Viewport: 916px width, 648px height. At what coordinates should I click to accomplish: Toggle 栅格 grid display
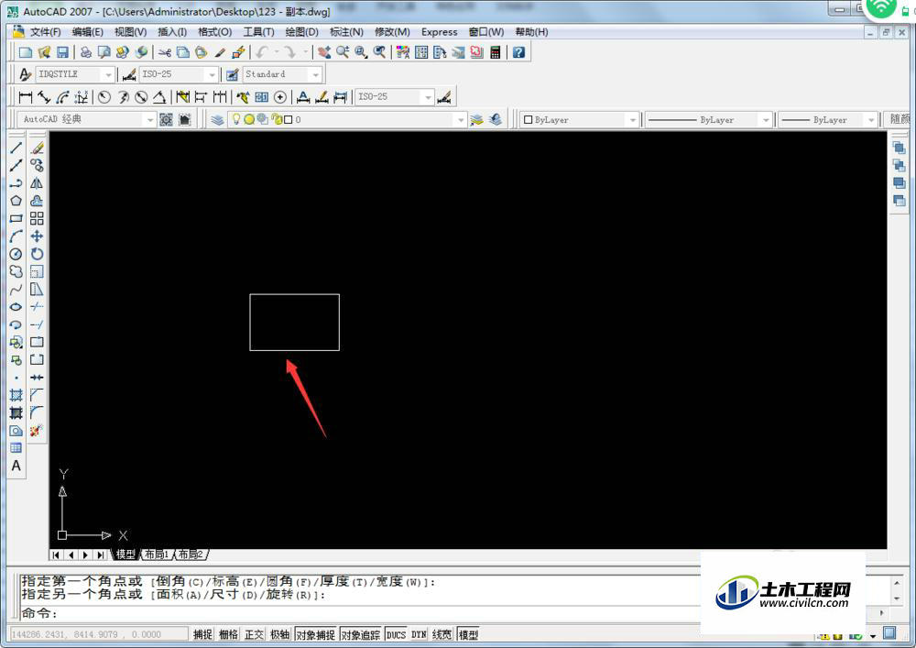click(228, 634)
